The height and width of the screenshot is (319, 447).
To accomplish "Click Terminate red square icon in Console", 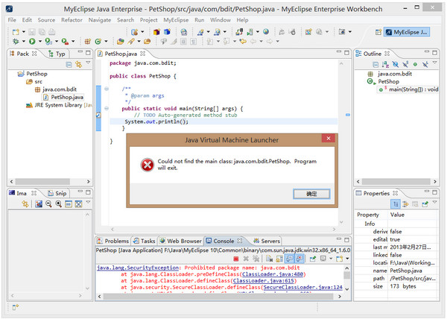I will click(x=235, y=258).
